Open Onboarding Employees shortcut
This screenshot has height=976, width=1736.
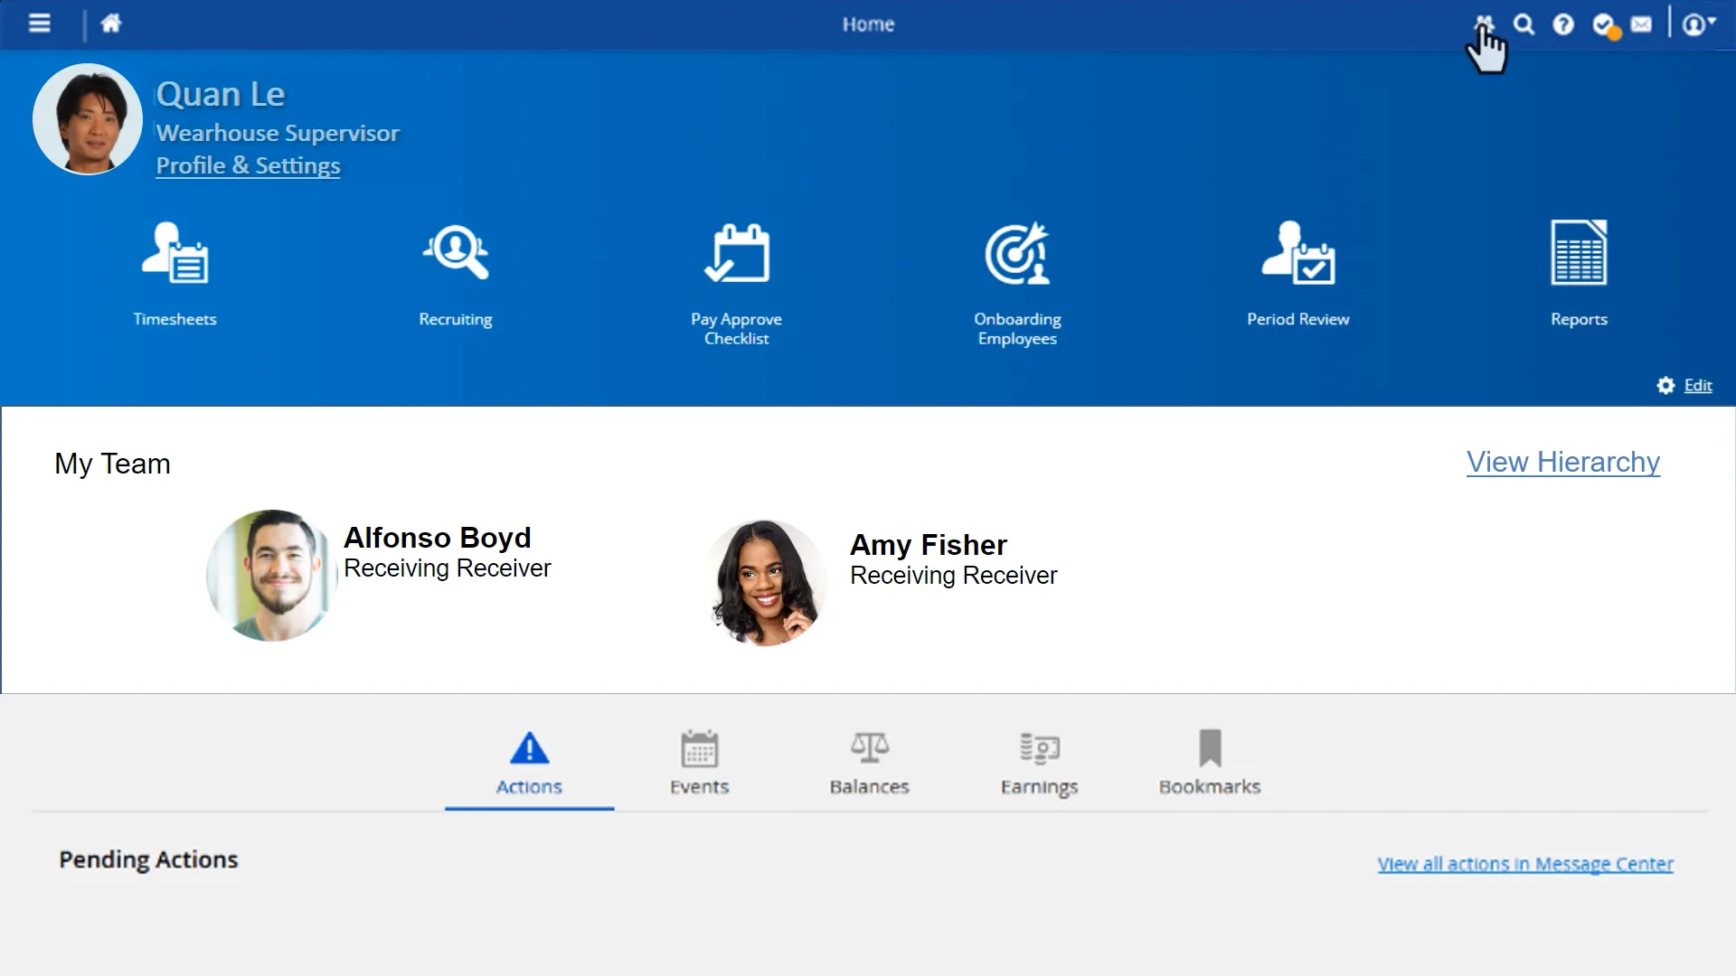coord(1017,282)
